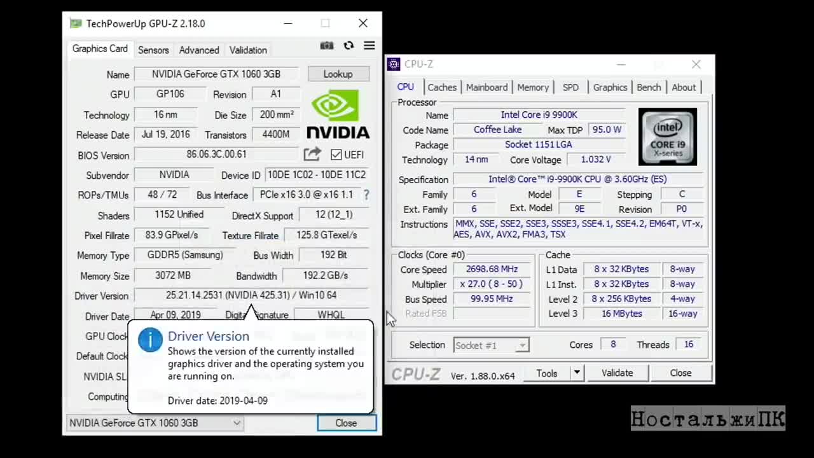
Task: Click the Max TDP value 95.0 W
Action: click(x=607, y=130)
